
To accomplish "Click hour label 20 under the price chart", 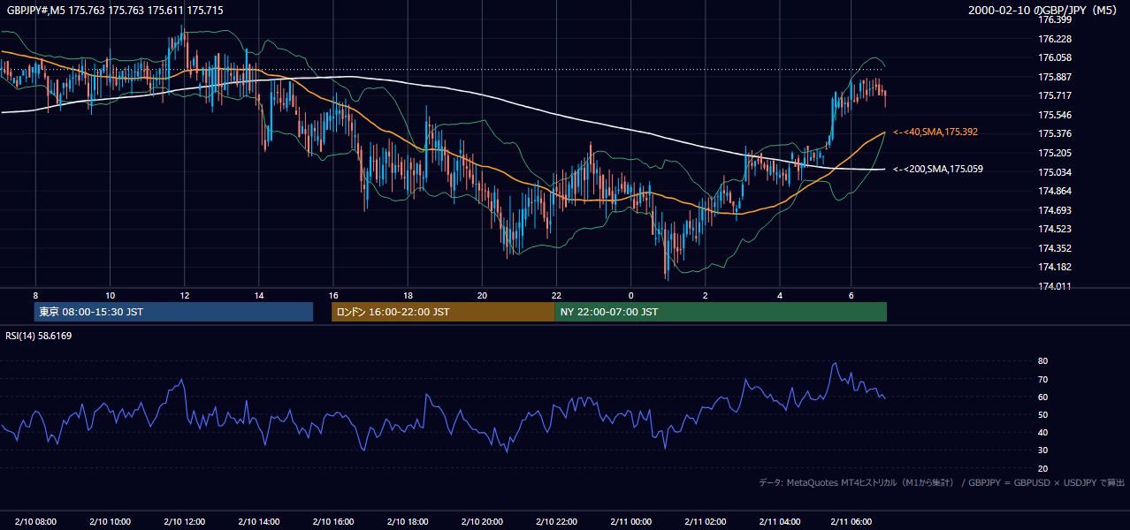I will click(482, 295).
